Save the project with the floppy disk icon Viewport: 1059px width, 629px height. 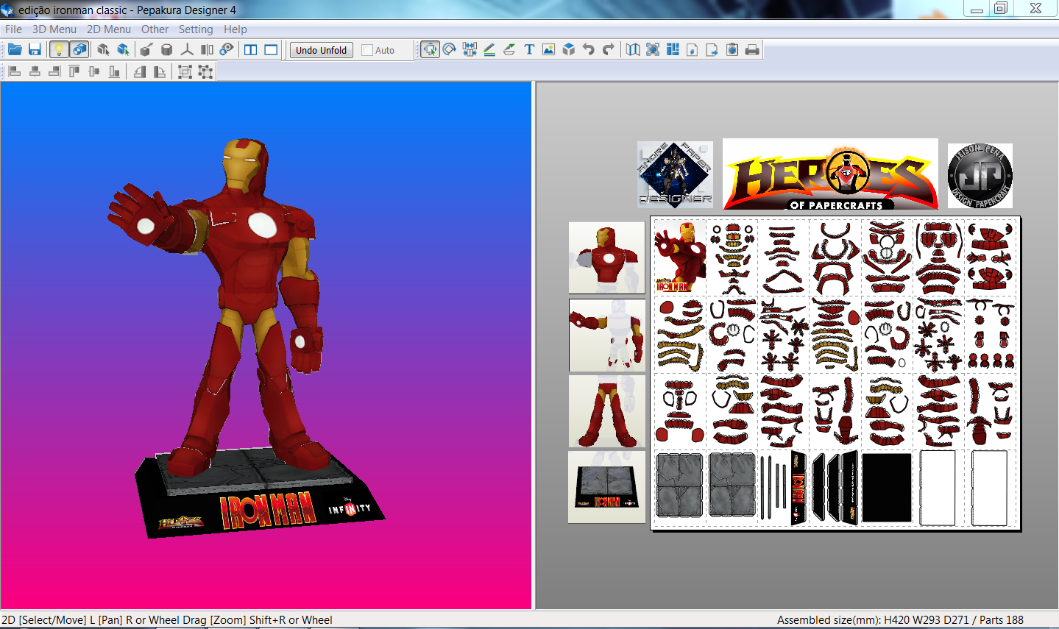point(35,50)
